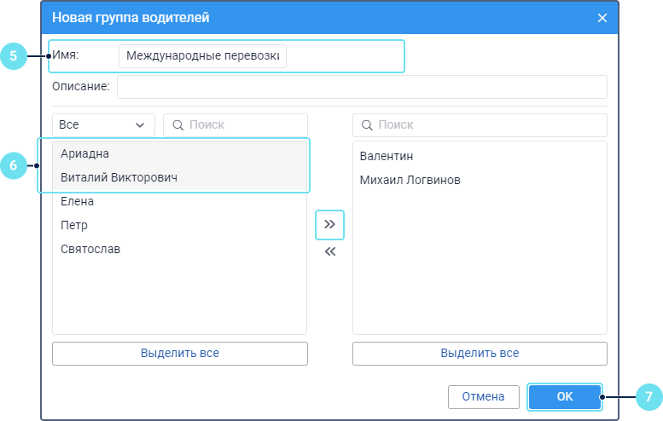
Task: Click the add-to-group double right arrow
Action: [329, 225]
